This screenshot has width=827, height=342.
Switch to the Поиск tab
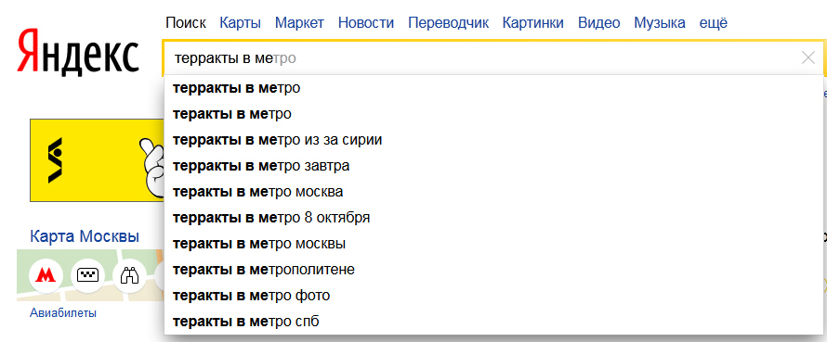coord(186,23)
